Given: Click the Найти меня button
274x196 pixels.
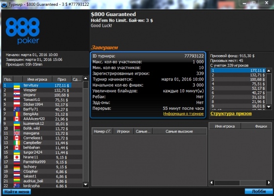Looking at the screenshot, I should [x=17, y=192].
